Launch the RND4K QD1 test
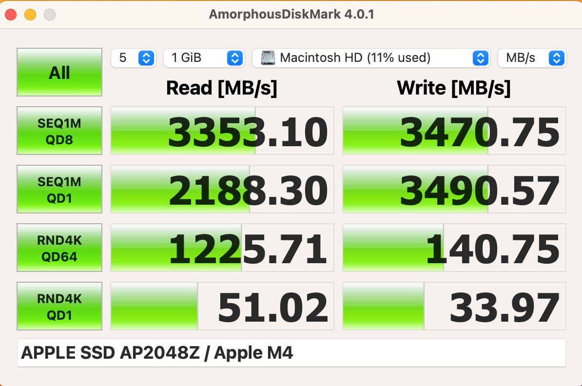582x386 pixels. coord(59,306)
